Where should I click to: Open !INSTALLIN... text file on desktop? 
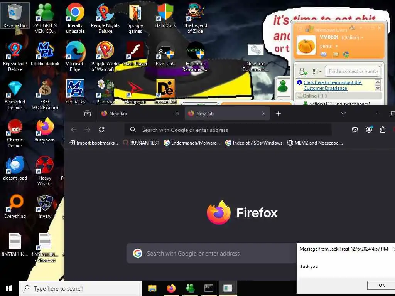(x=15, y=245)
